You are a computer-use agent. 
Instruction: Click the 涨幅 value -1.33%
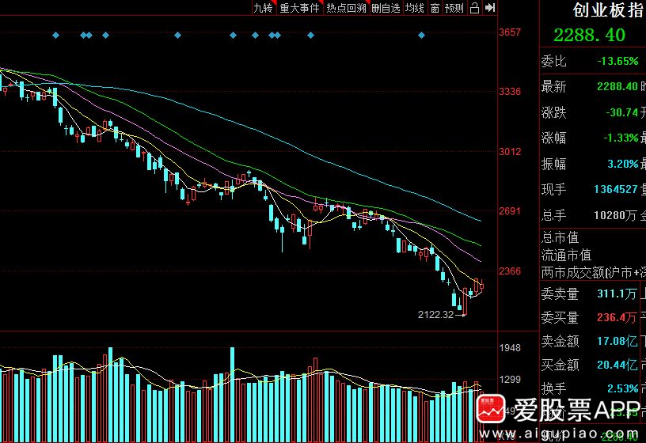pyautogui.click(x=621, y=138)
